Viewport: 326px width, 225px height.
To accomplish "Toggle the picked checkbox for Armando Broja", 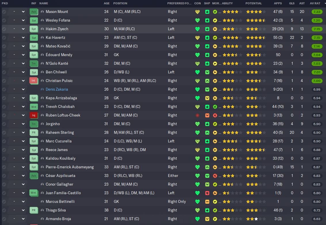I will pyautogui.click(x=4, y=219).
